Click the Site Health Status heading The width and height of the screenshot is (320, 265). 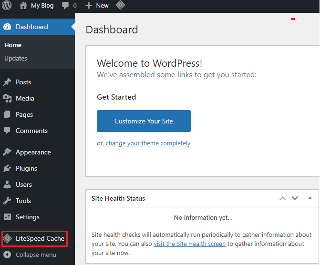[x=118, y=198]
